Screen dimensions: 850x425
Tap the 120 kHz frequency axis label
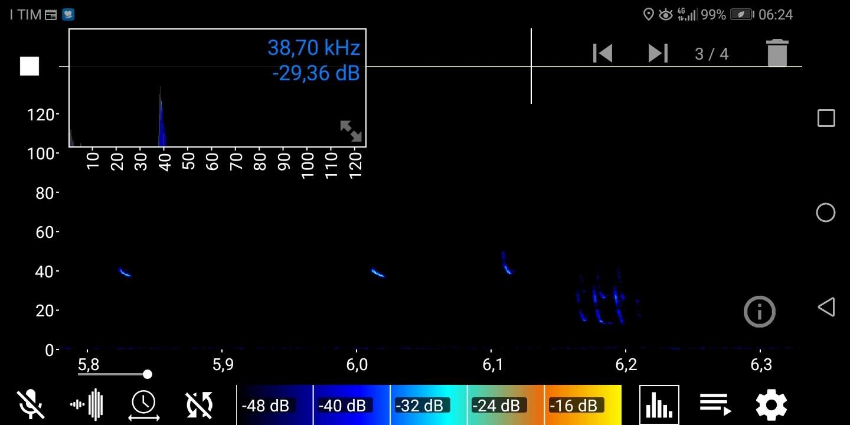[x=40, y=115]
